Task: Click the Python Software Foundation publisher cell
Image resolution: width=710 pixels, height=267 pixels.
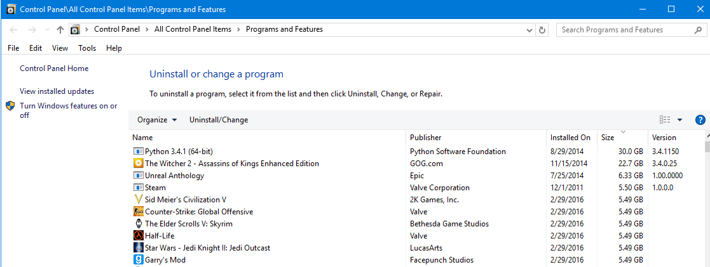Action: pyautogui.click(x=458, y=152)
